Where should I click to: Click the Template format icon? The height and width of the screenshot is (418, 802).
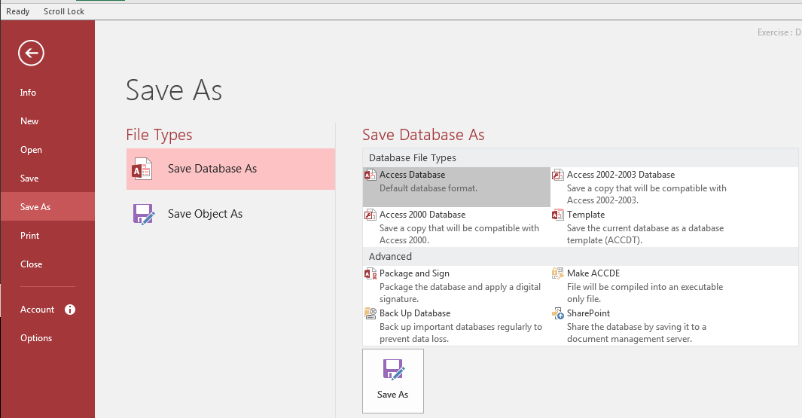[x=557, y=215]
